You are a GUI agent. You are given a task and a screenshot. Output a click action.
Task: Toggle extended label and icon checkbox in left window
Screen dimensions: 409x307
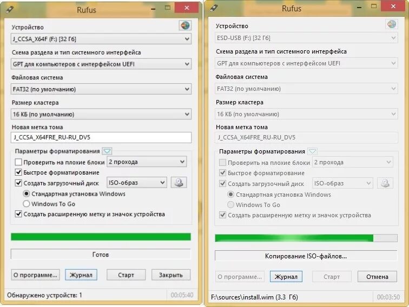coord(18,214)
